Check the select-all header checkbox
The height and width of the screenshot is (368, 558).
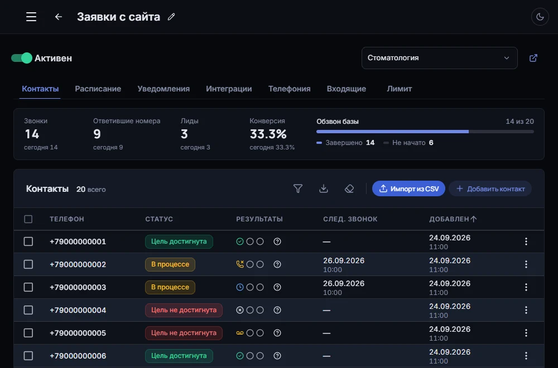pos(28,219)
